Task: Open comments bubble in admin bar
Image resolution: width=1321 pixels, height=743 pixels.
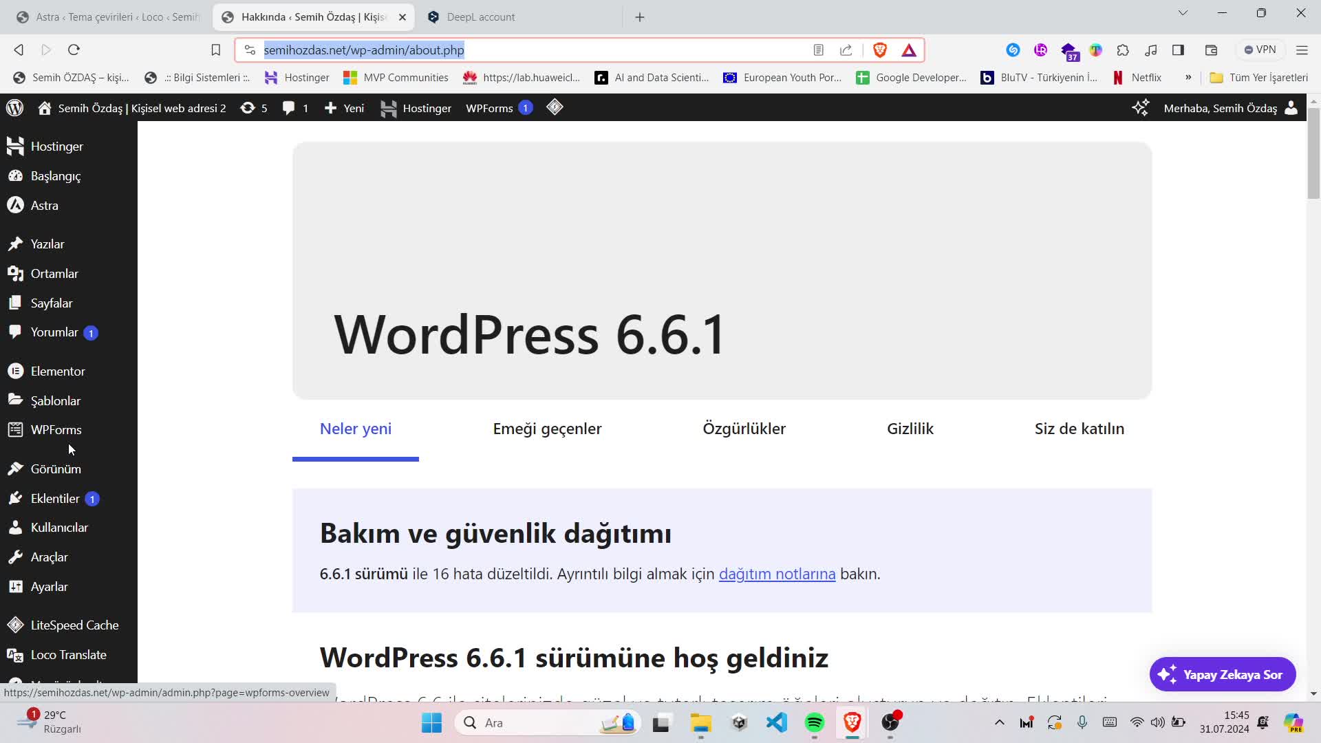Action: click(x=295, y=108)
